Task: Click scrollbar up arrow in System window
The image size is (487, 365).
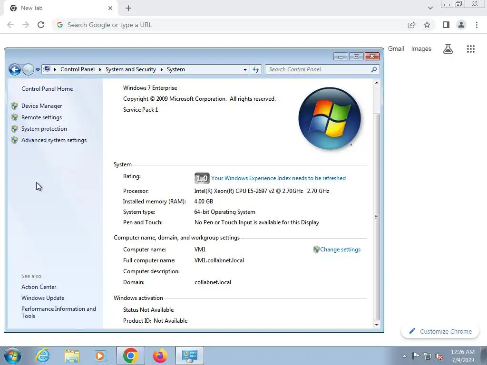Action: (x=377, y=83)
